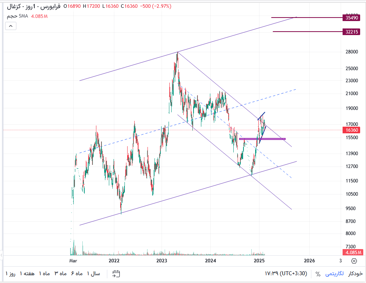Click the 32215 price line label
366x283 pixels.
pos(352,32)
